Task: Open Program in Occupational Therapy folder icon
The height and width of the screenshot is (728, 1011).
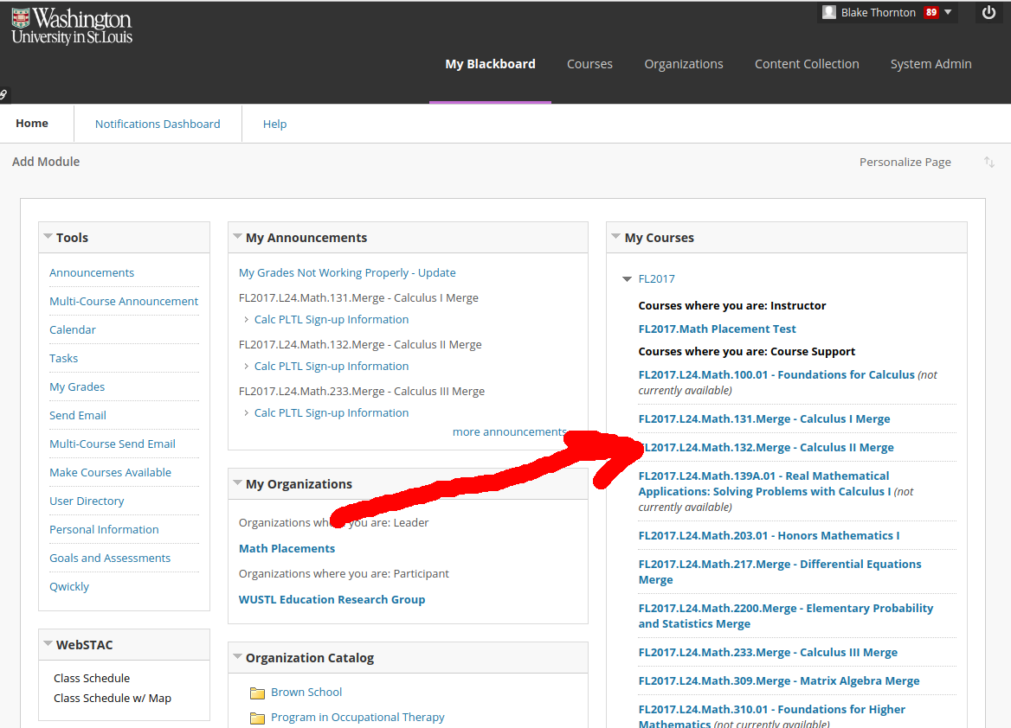Action: click(257, 718)
